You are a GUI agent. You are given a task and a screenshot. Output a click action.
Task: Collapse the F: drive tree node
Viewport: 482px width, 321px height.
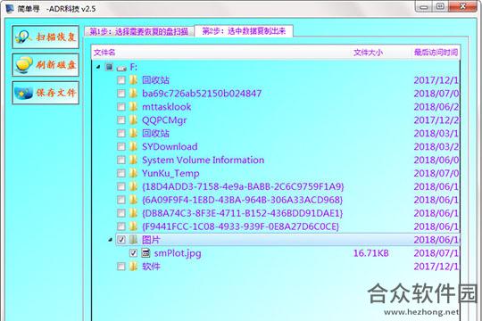pos(98,67)
